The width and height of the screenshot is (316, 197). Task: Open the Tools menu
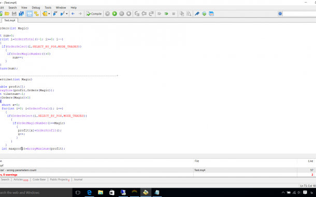[48, 8]
